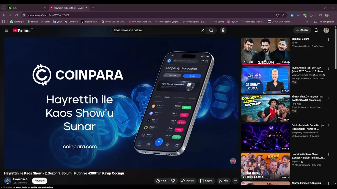
Task: Open the tawk.to bookmark
Action: coord(33,22)
